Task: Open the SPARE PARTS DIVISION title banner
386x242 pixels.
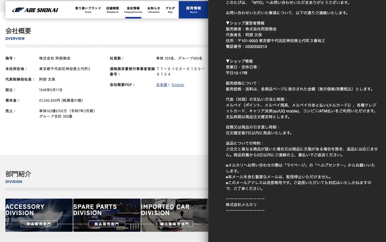Action: (95, 210)
